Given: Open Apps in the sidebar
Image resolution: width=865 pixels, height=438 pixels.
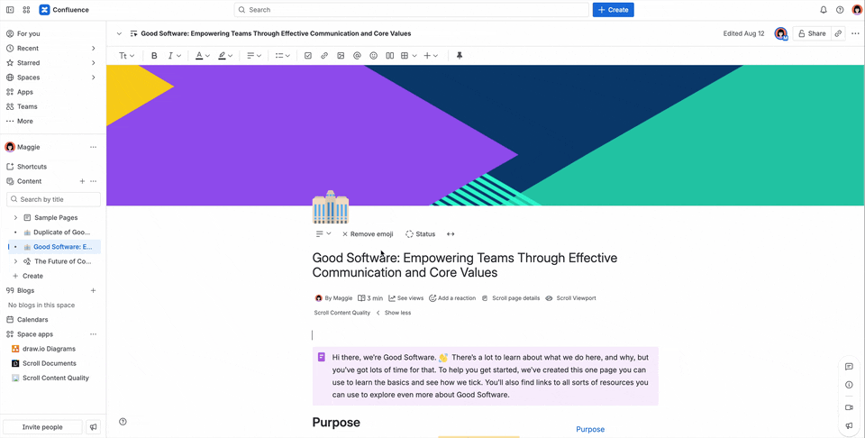Looking at the screenshot, I should tap(25, 92).
